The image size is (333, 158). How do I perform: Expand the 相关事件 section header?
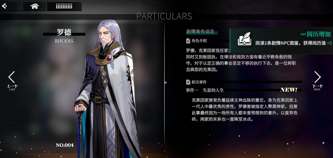(244, 82)
